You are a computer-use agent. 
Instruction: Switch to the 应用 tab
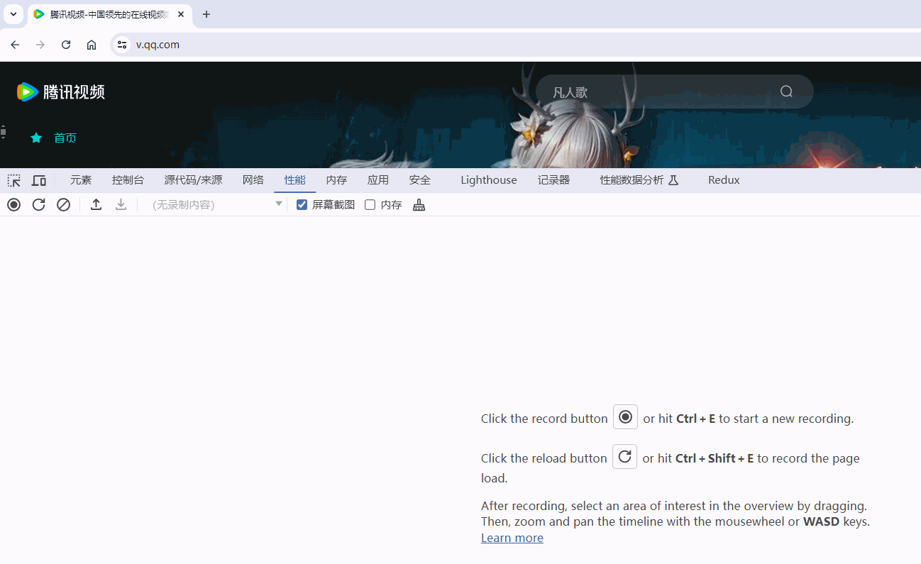click(378, 180)
